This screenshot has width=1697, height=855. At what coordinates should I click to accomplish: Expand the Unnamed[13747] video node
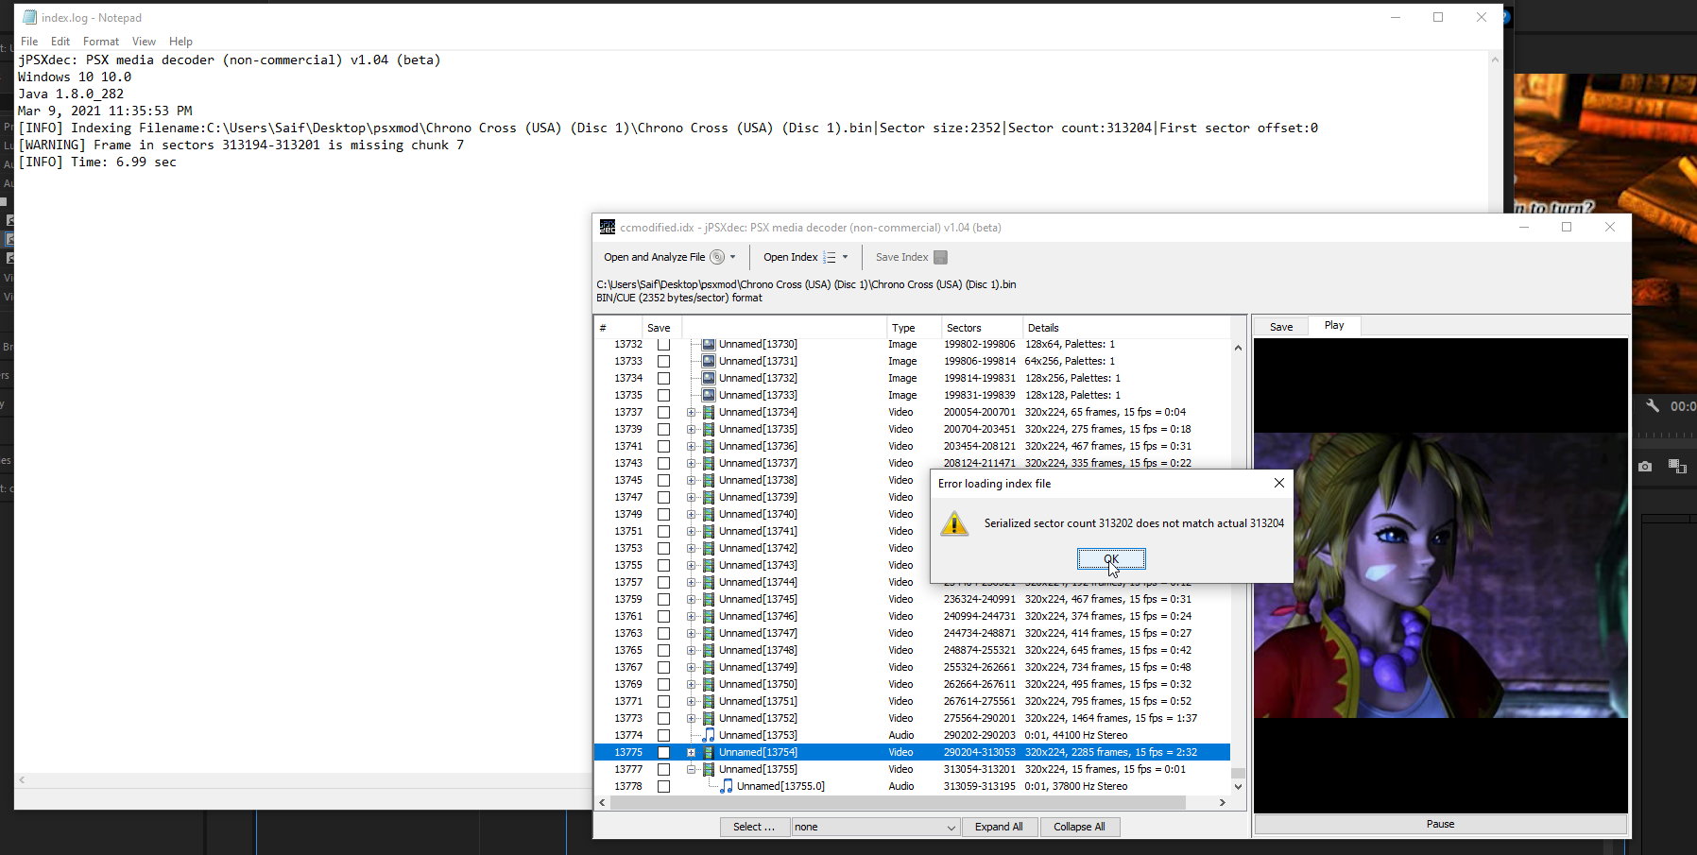point(691,633)
